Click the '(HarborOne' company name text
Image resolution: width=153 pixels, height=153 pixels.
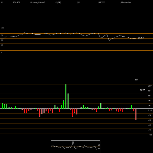click(126, 2)
